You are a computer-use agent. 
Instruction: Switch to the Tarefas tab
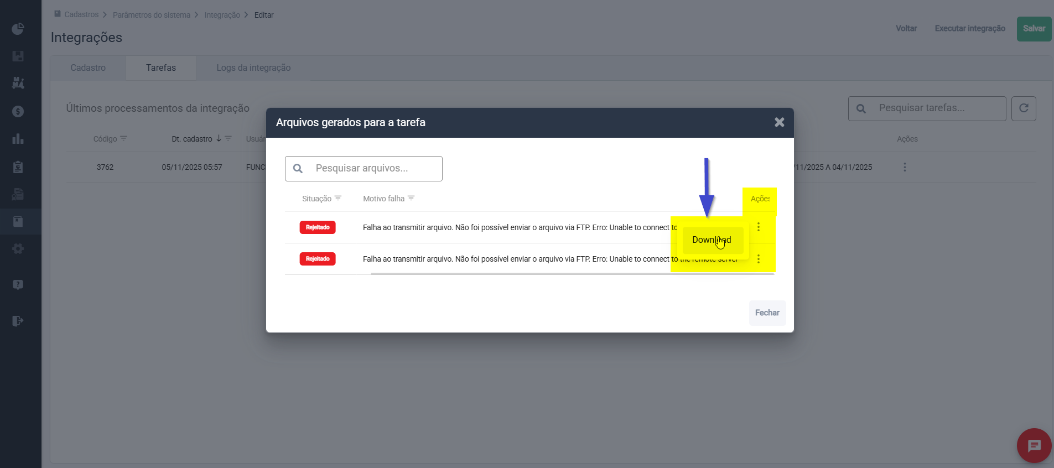coord(161,68)
